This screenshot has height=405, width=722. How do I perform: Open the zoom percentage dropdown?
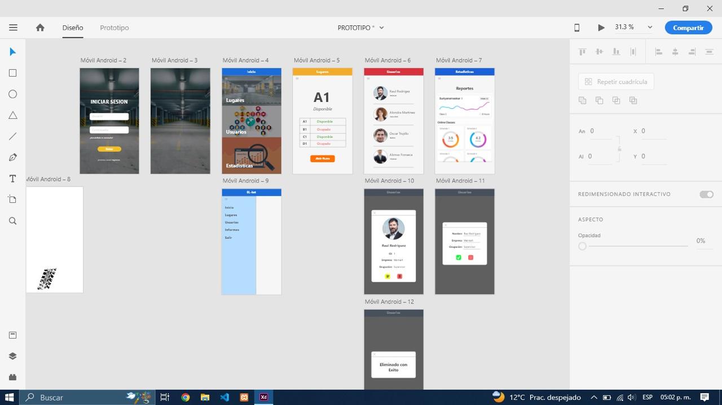click(x=650, y=27)
